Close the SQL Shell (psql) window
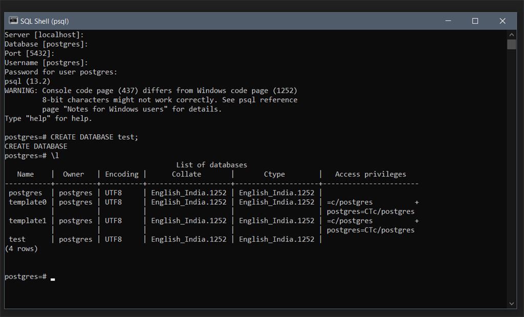Screen dimensions: 524x317 click(x=502, y=21)
